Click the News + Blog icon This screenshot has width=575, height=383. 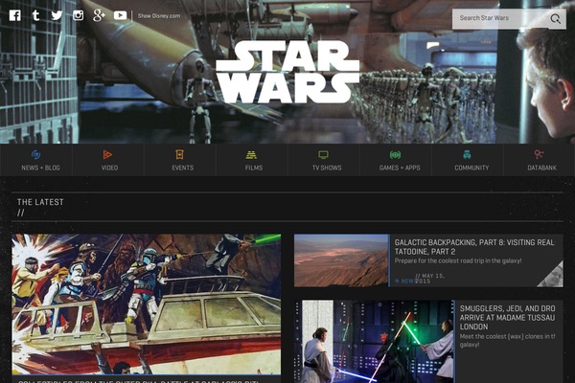(x=36, y=155)
